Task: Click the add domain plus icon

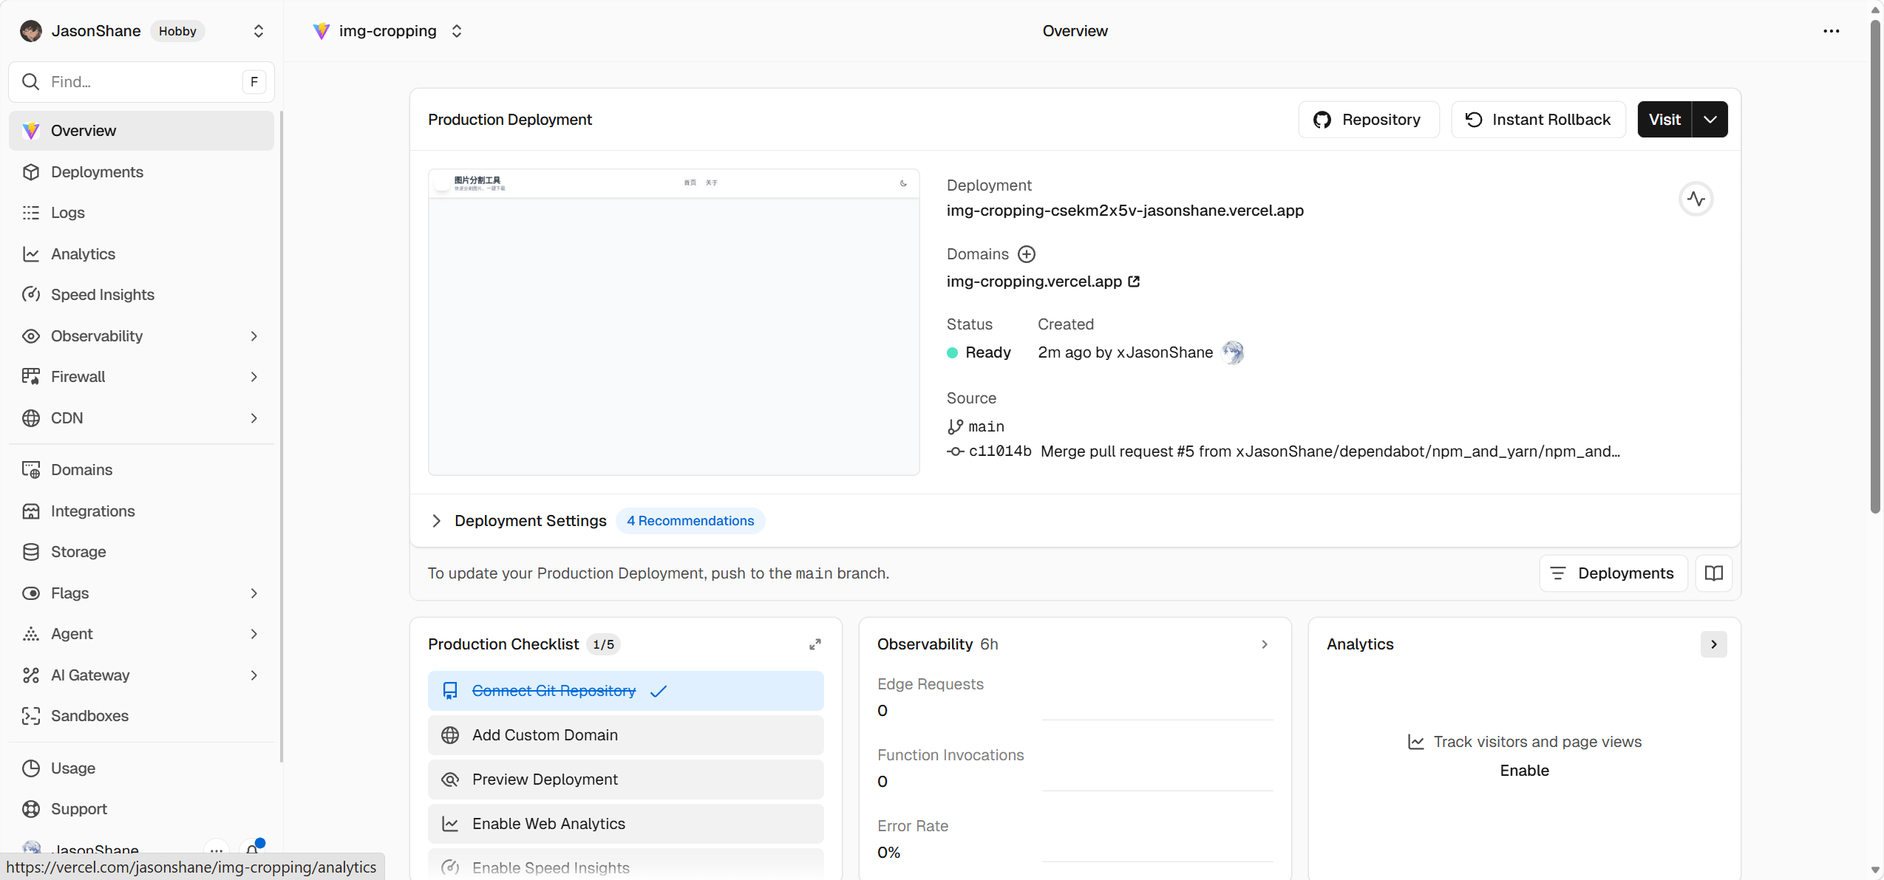Action: pos(1026,254)
